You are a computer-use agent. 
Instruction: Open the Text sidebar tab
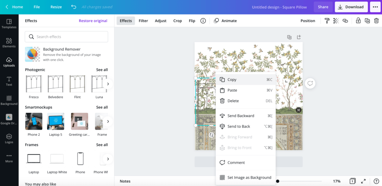(x=9, y=81)
